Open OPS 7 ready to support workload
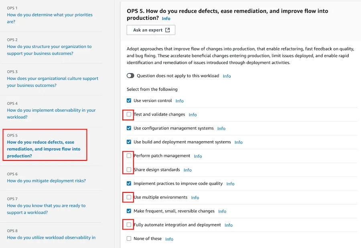 (46, 209)
